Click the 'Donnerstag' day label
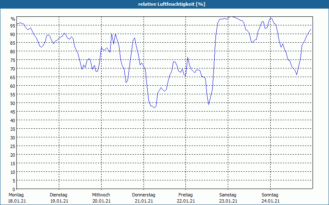The width and height of the screenshot is (329, 205). (x=144, y=195)
